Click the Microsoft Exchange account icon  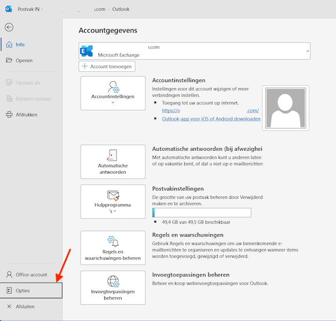coord(86,51)
